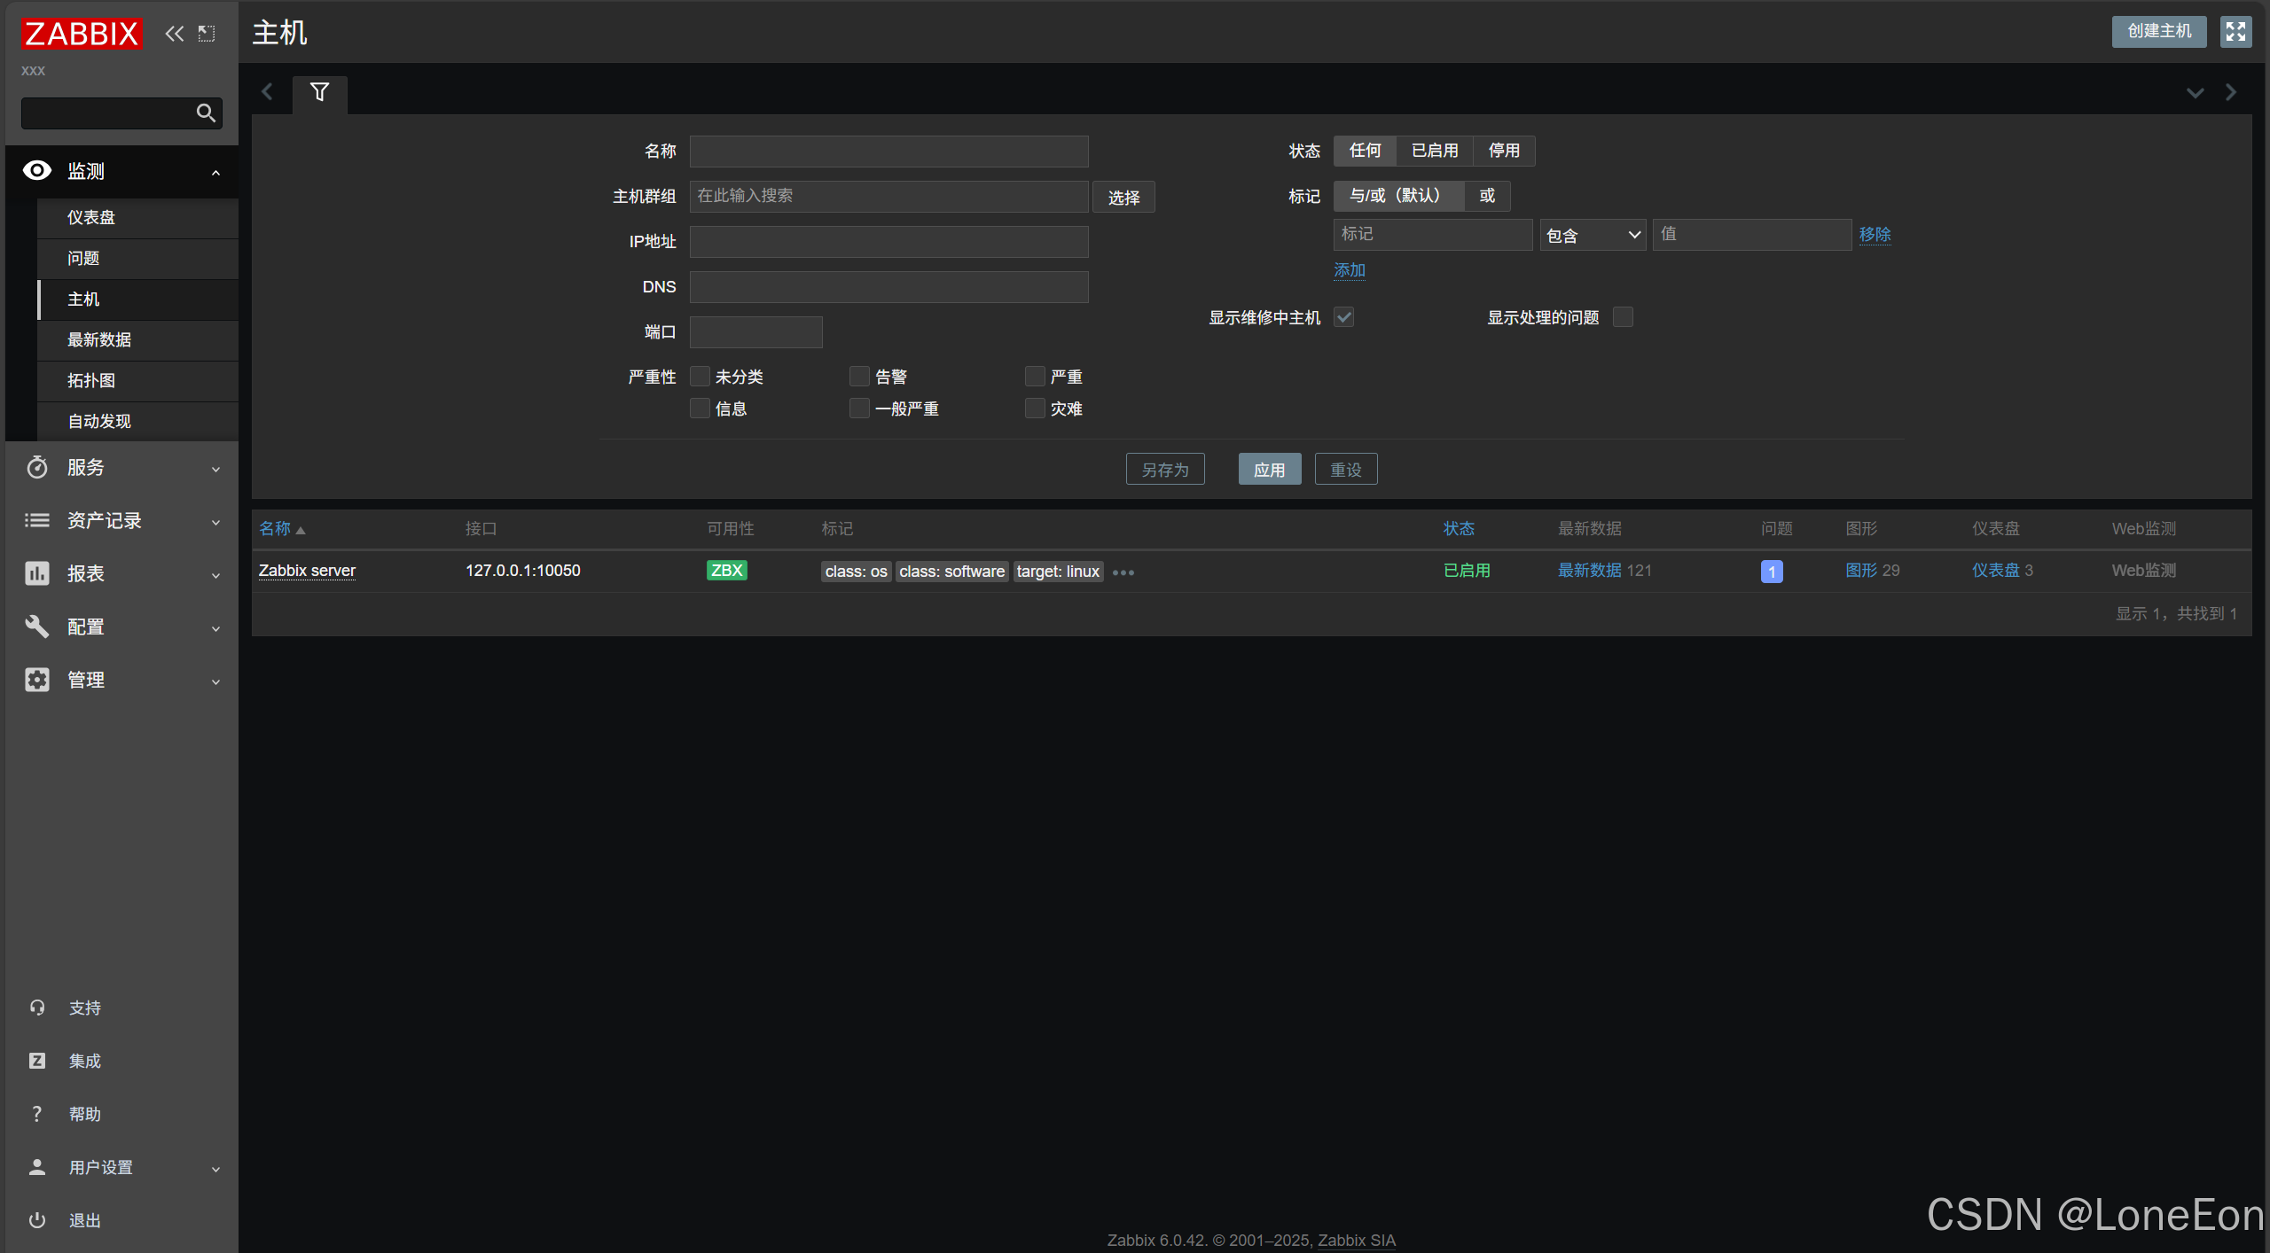
Task: Click the blue problem count badge 1
Action: click(x=1771, y=572)
